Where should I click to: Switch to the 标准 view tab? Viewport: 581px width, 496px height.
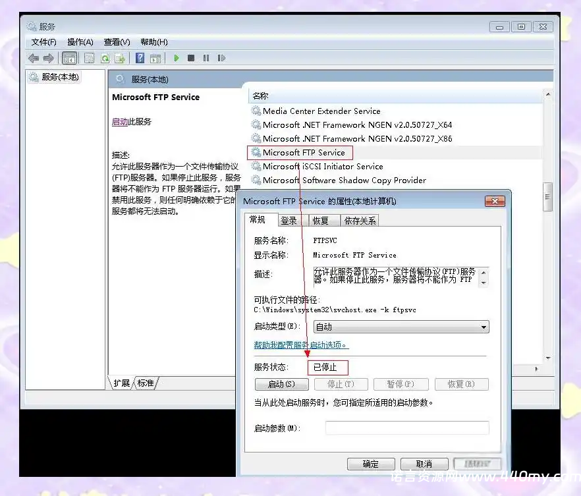[146, 383]
